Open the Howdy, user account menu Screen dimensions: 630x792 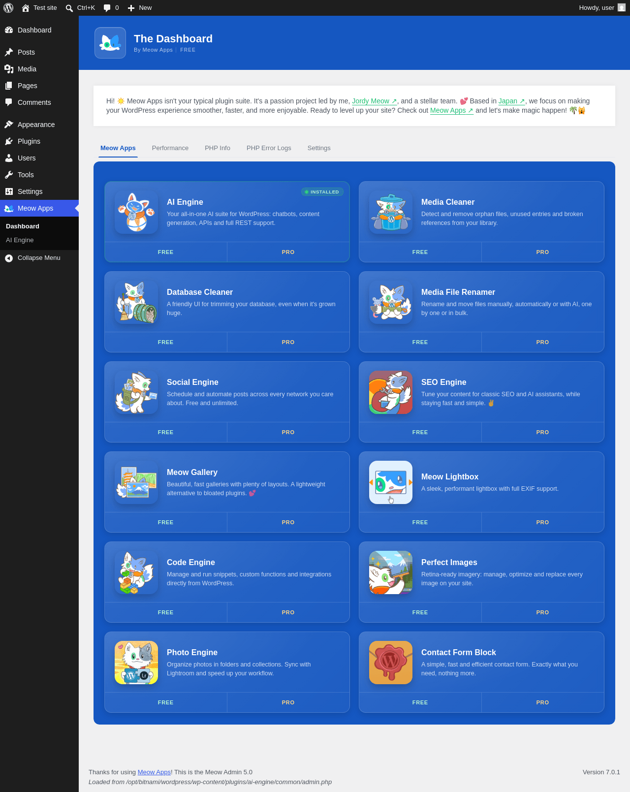click(602, 8)
